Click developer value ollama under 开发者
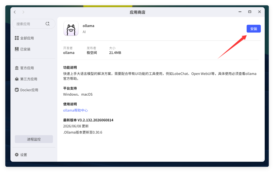274x172 pixels. [69, 53]
